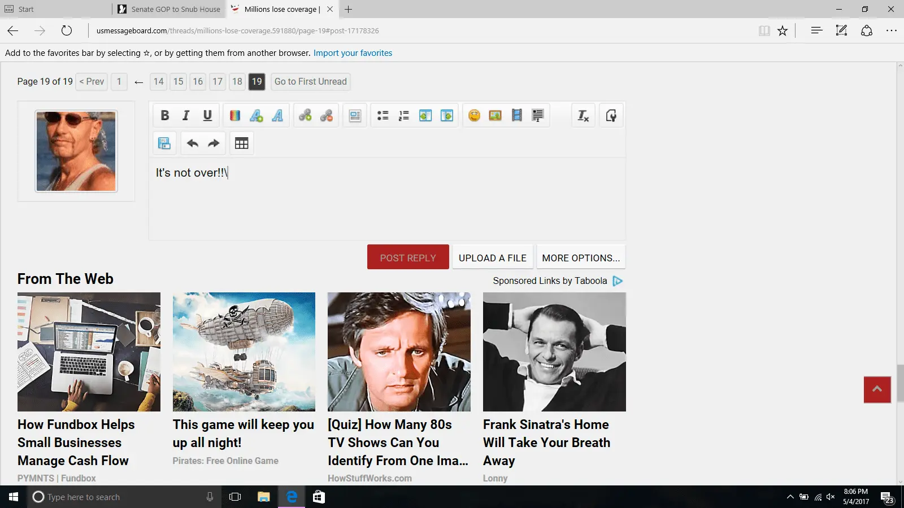Open the text alignment dropdown
The image size is (904, 508).
(355, 116)
